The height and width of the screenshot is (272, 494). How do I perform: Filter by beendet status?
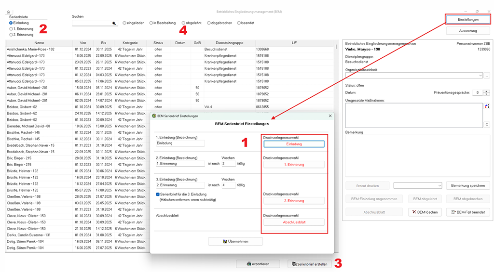tap(239, 23)
